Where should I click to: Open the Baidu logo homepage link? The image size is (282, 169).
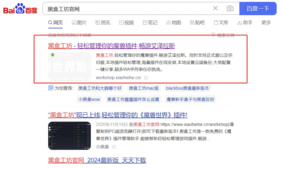click(20, 9)
